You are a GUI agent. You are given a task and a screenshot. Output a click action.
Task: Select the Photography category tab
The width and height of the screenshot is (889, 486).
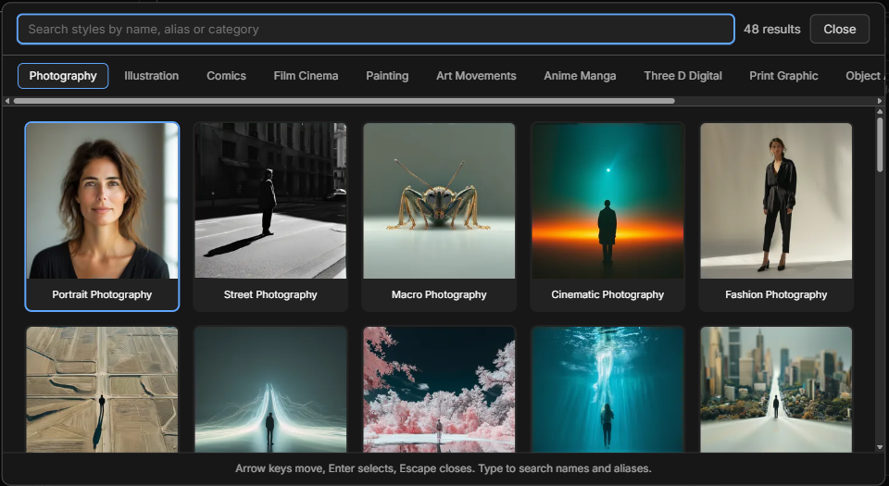pyautogui.click(x=63, y=76)
